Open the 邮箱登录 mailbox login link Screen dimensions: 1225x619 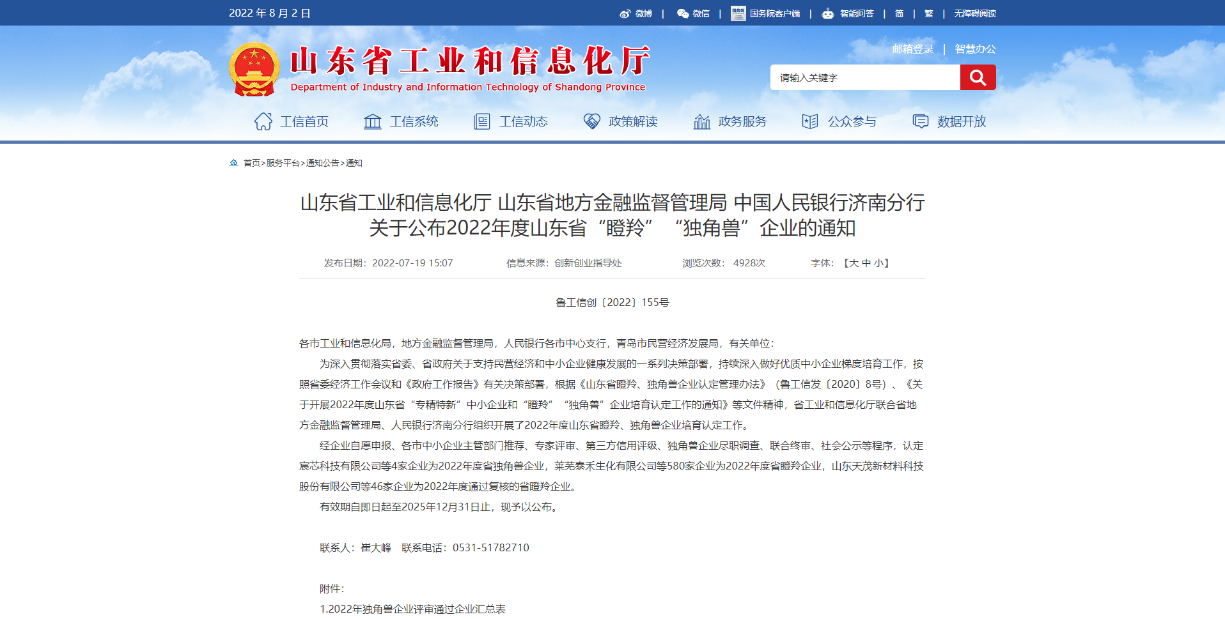913,48
